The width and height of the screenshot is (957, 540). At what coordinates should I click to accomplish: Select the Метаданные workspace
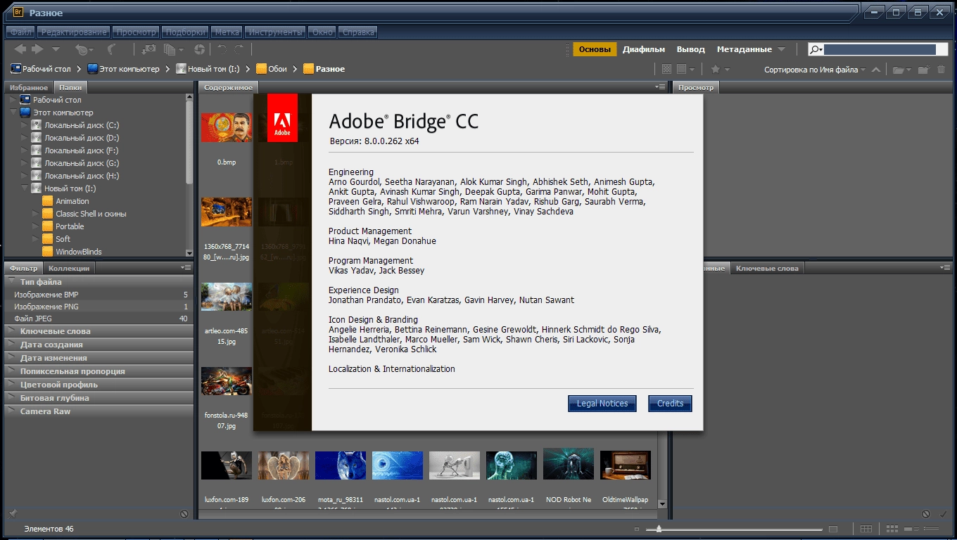[744, 49]
